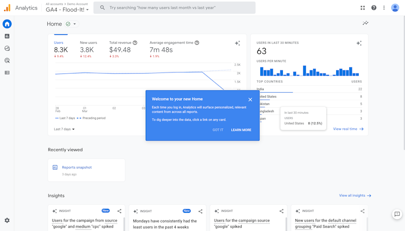The height and width of the screenshot is (231, 405).
Task: Open the Google apps grid
Action: pyautogui.click(x=363, y=8)
